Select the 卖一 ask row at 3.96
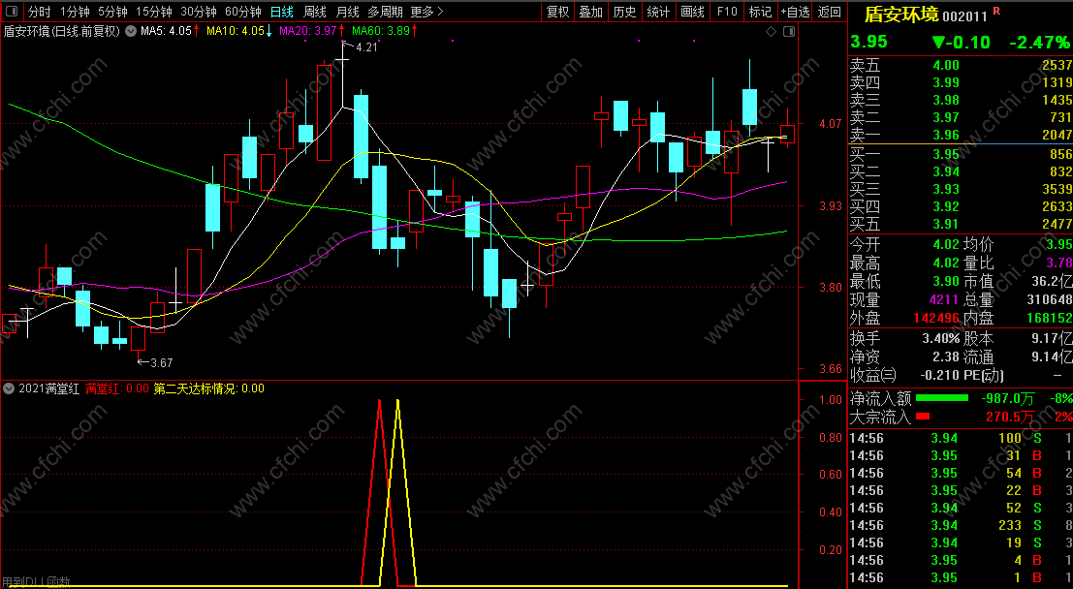The height and width of the screenshot is (589, 1073). 961,135
